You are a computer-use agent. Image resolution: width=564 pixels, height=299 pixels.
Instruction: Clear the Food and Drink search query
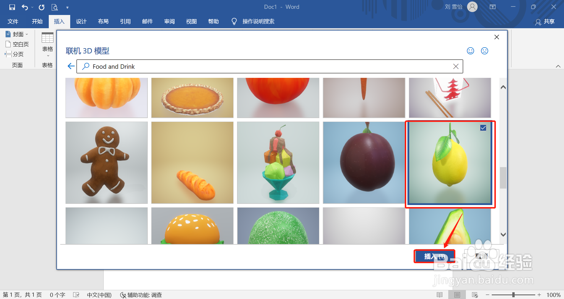pos(456,66)
